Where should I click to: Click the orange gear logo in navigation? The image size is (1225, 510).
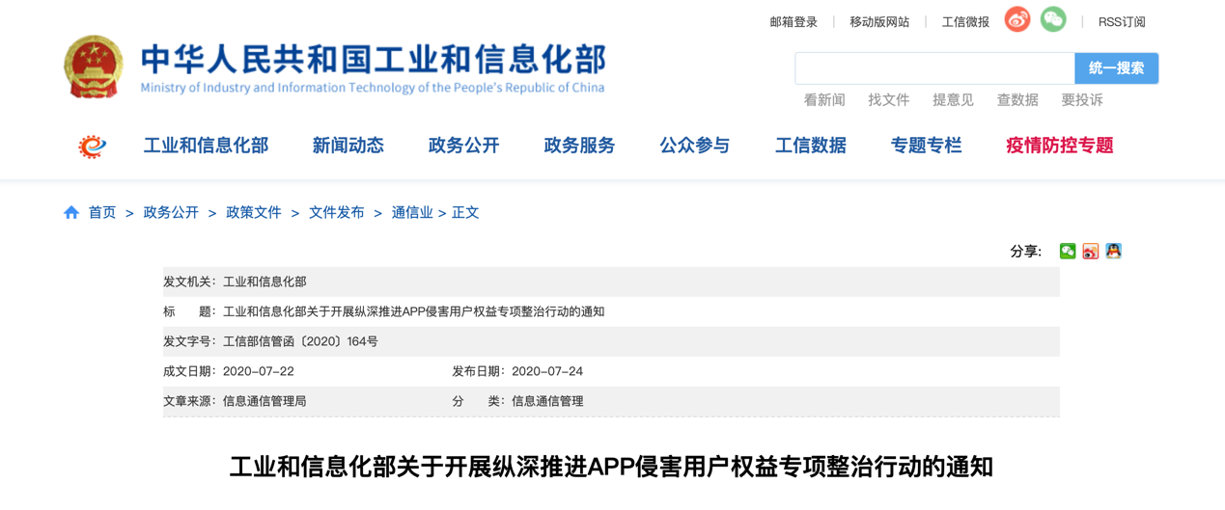(93, 147)
